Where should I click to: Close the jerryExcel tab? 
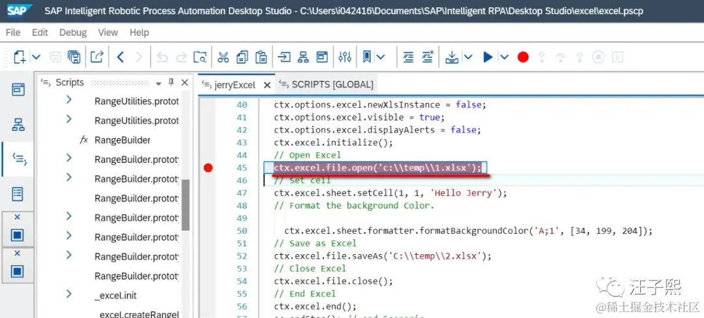pos(267,85)
